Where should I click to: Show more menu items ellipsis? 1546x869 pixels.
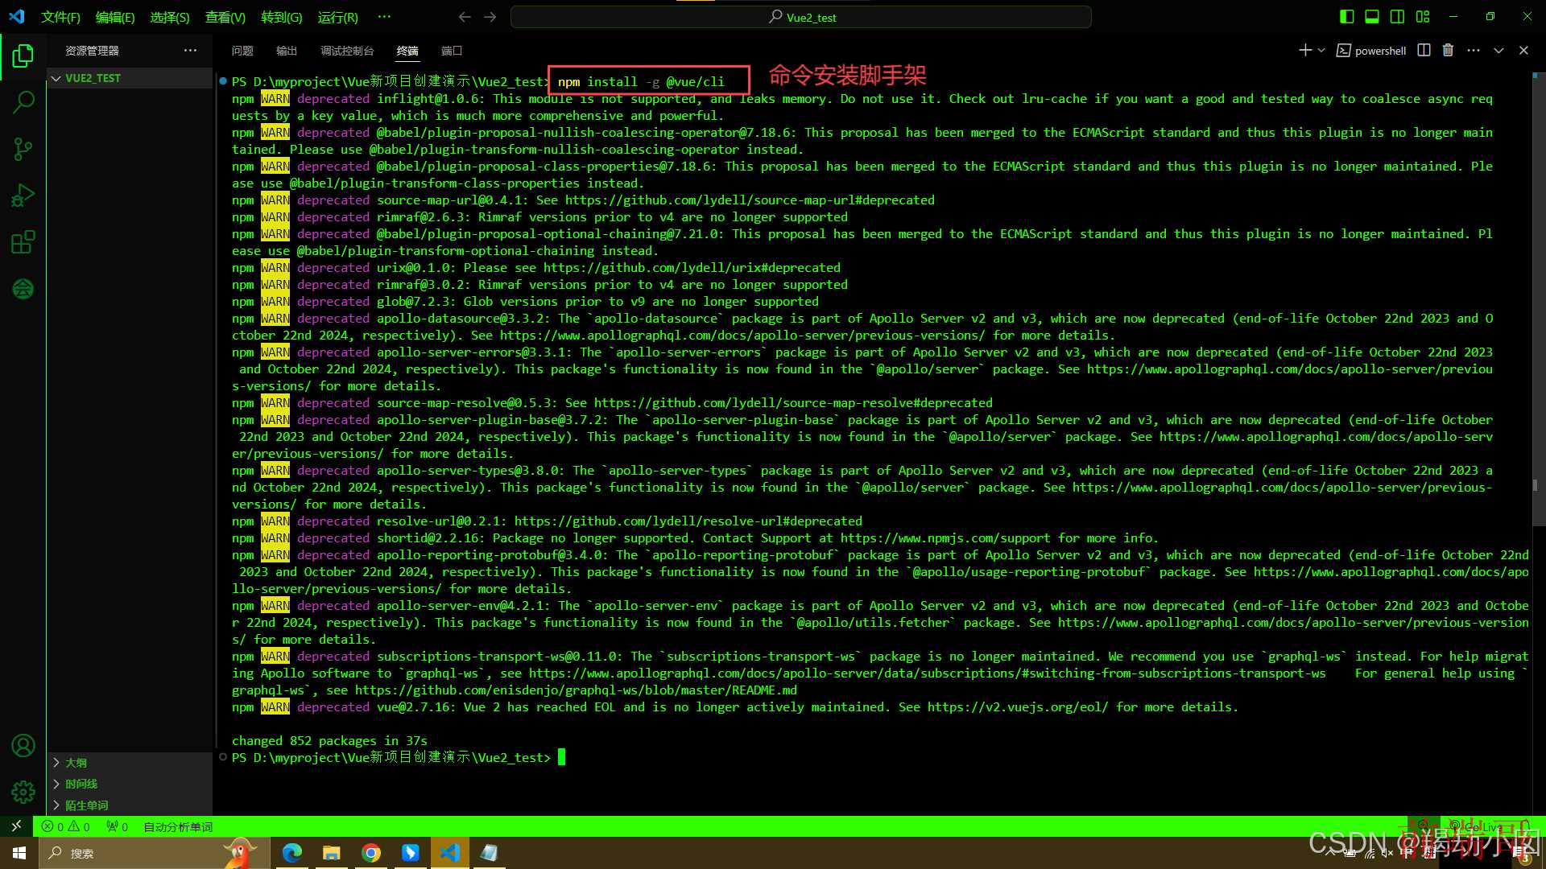[384, 17]
